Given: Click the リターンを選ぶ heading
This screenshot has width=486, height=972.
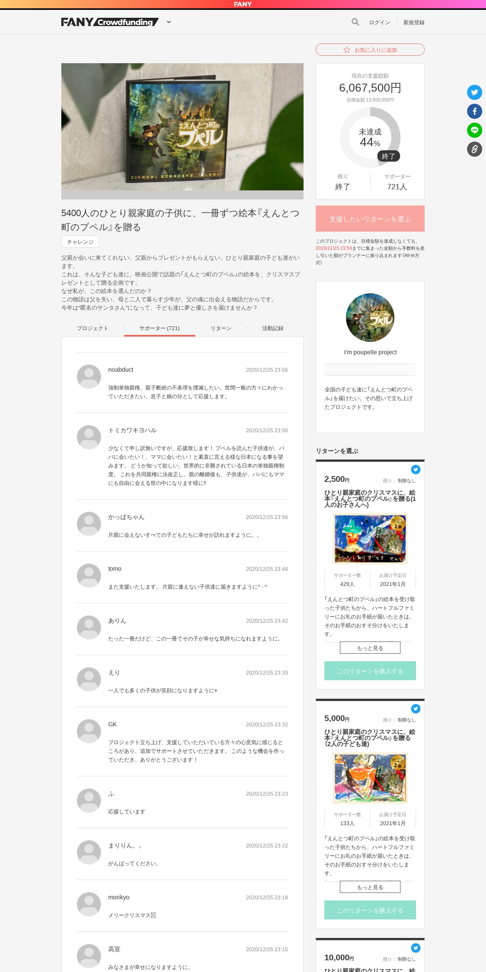Looking at the screenshot, I should (x=337, y=451).
